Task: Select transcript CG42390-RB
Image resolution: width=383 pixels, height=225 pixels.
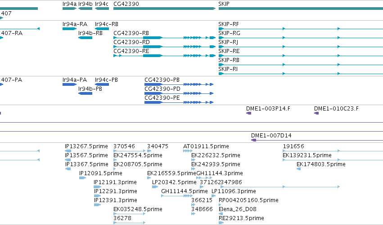Action: (164, 38)
